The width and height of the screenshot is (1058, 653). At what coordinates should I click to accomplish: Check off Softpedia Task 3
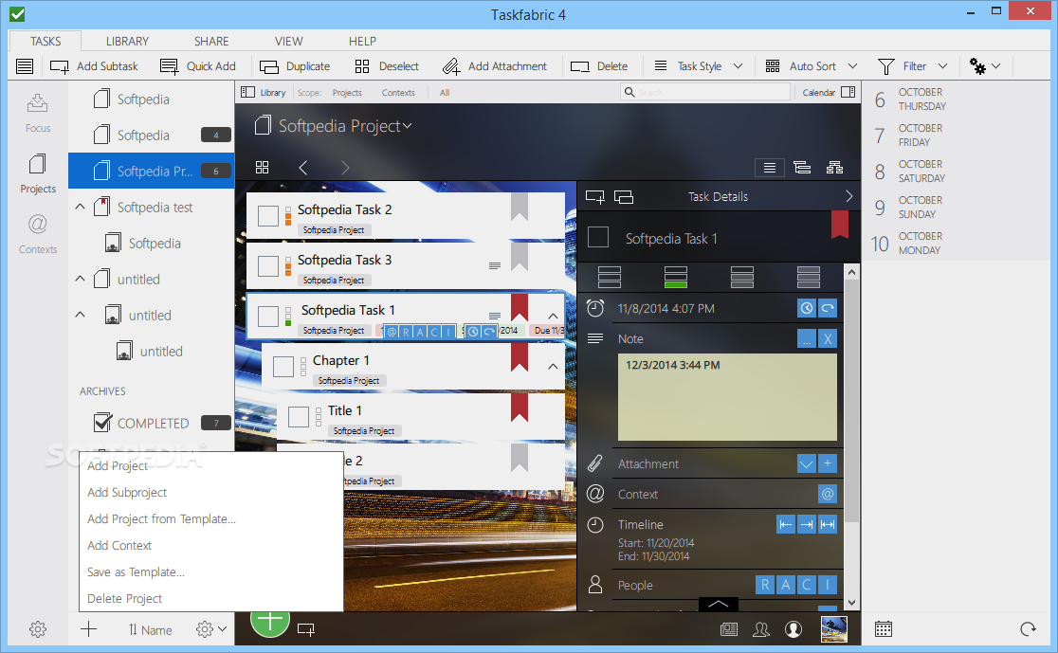268,265
